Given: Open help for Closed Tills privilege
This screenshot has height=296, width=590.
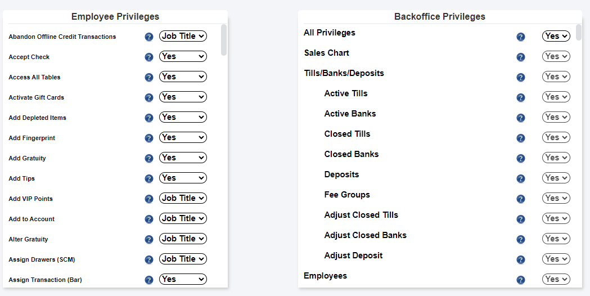Looking at the screenshot, I should [521, 138].
